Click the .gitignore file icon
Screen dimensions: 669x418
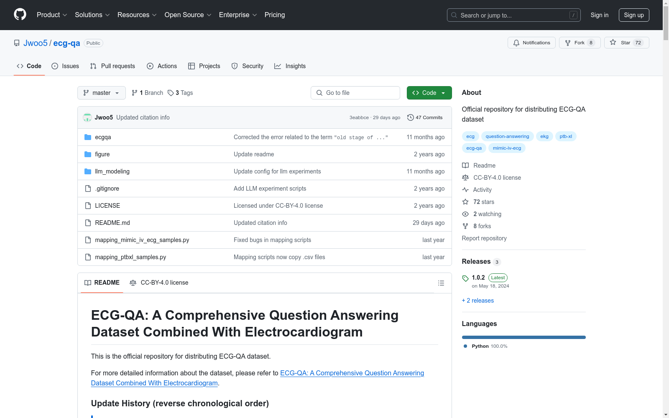[x=88, y=189]
